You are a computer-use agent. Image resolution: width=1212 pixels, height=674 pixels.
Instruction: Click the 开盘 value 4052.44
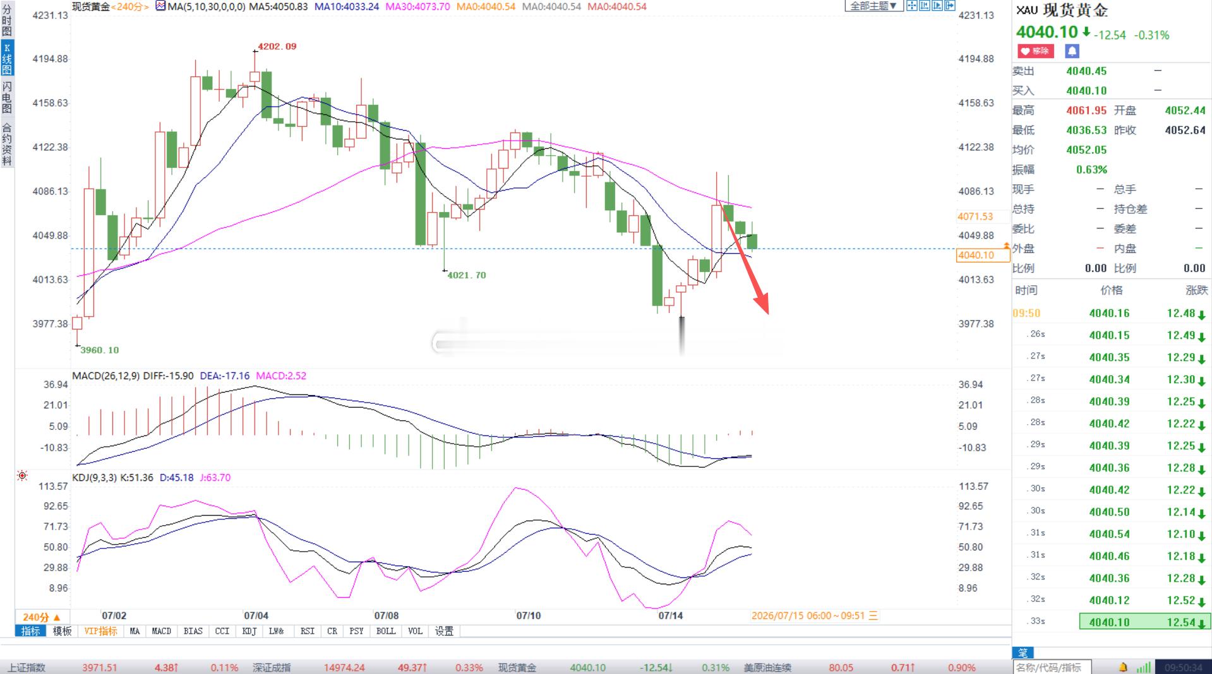pyautogui.click(x=1185, y=110)
